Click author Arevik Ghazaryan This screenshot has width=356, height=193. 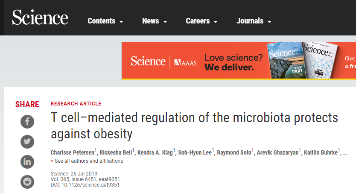click(277, 152)
